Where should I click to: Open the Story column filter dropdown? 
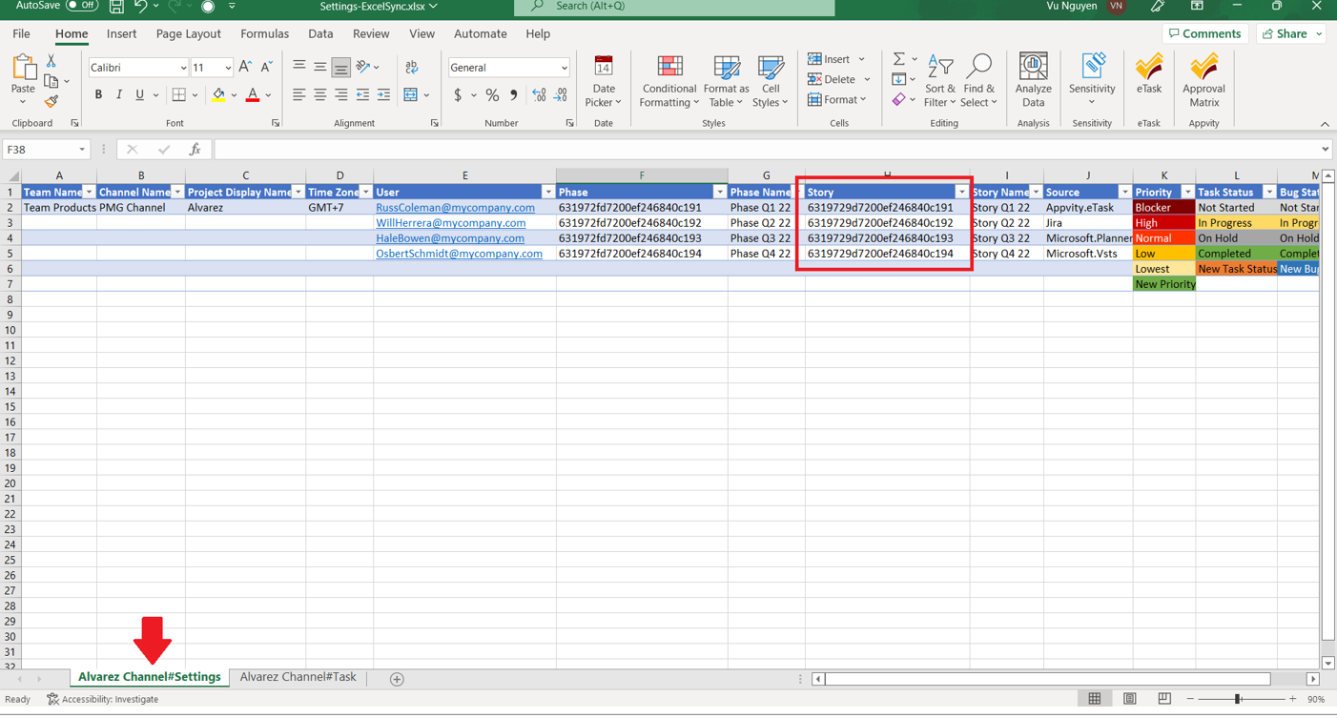(x=961, y=193)
